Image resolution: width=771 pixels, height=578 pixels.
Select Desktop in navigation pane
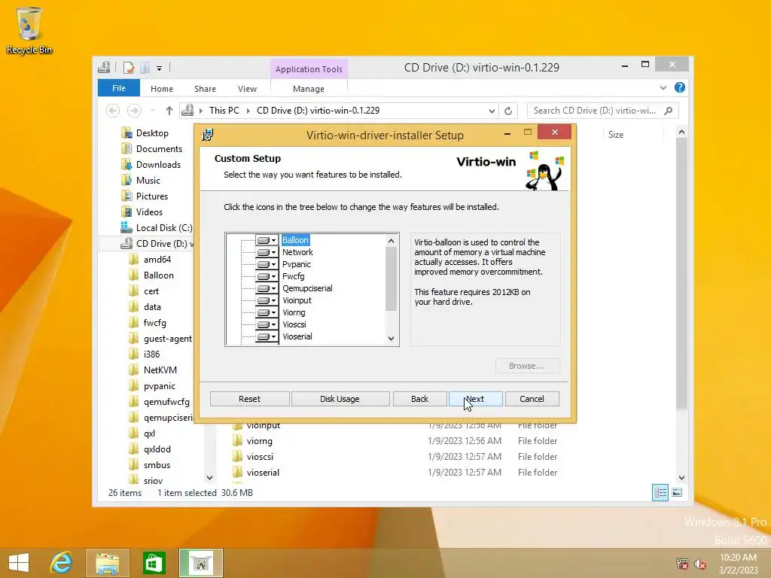(152, 133)
